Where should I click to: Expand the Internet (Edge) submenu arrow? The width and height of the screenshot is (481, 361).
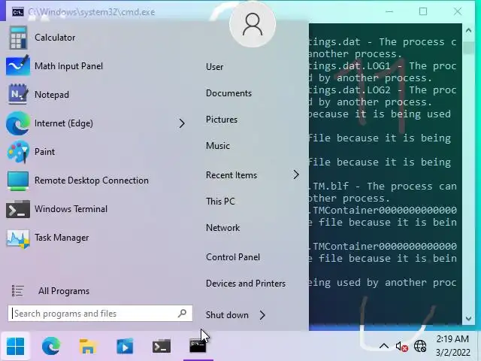(182, 123)
